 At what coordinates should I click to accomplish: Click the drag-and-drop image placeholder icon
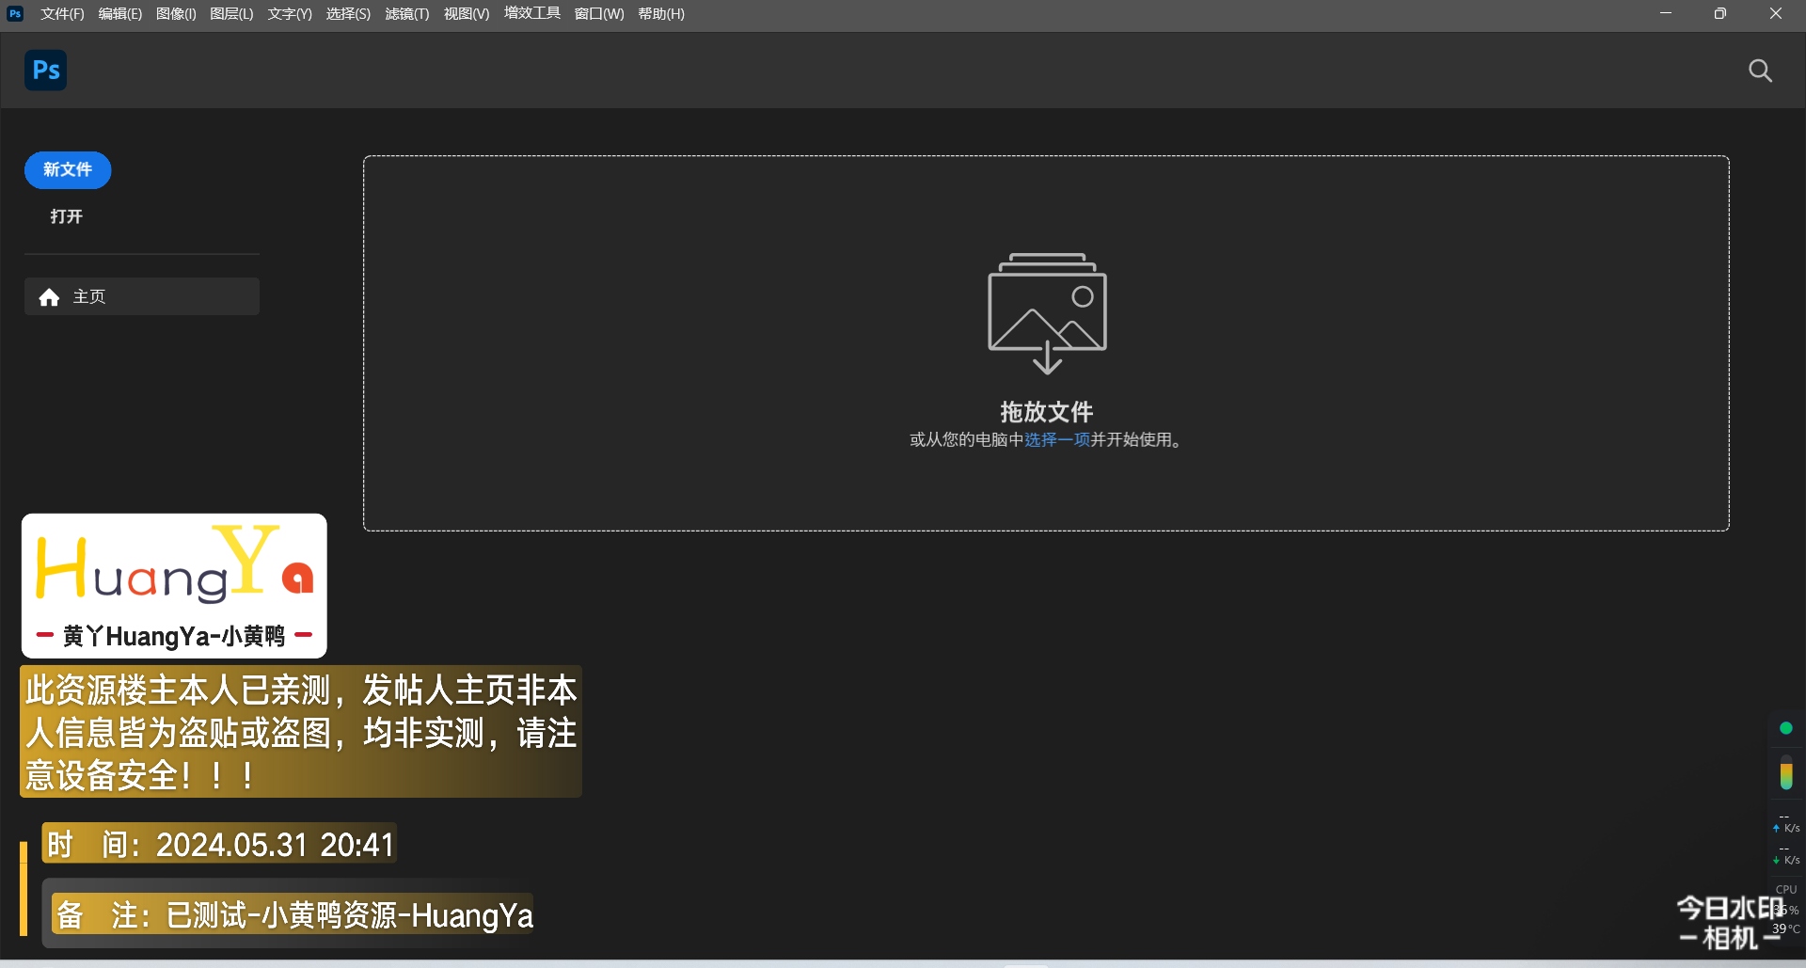(1046, 312)
